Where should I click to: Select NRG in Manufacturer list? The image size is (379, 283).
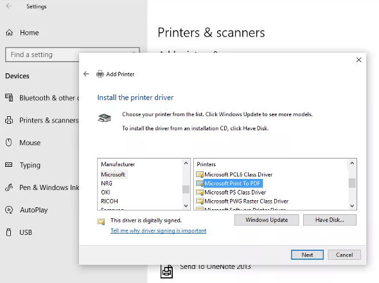pyautogui.click(x=107, y=184)
